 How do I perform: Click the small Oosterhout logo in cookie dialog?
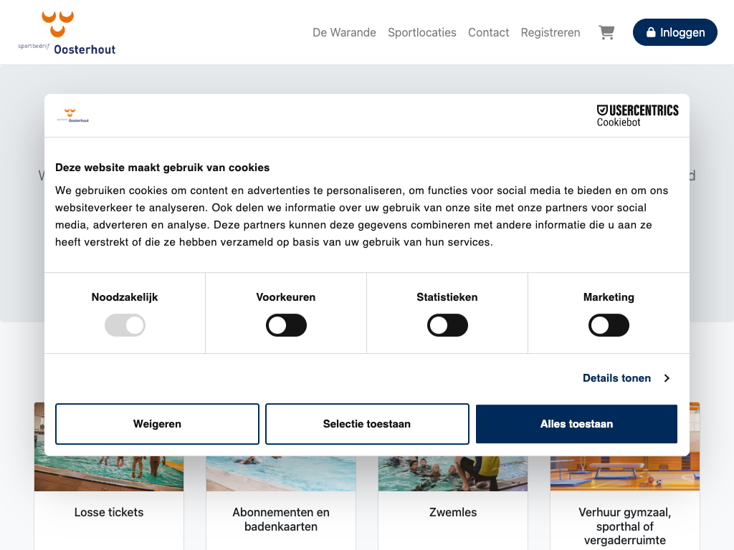[72, 115]
